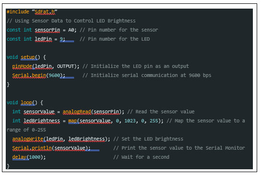Click the Serial.println call

click(32, 148)
